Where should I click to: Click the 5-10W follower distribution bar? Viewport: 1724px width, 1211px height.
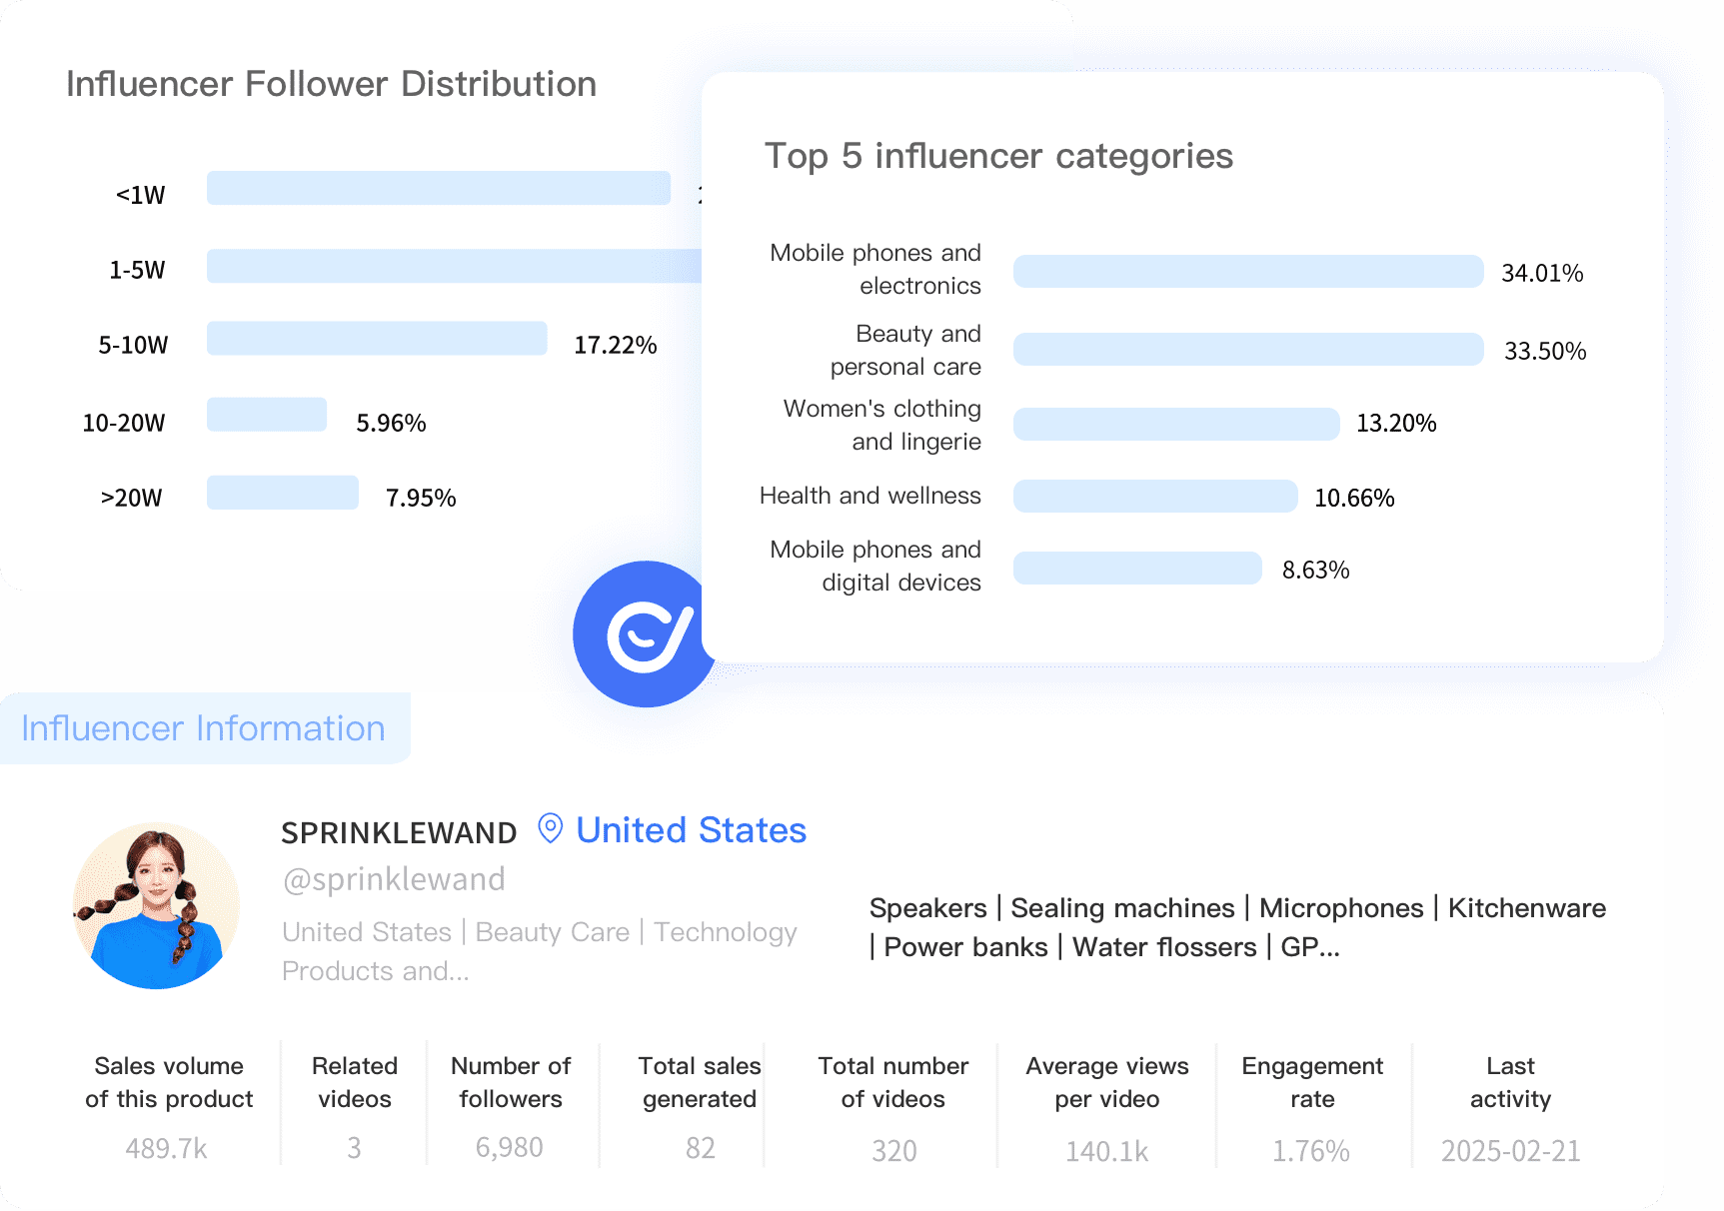[377, 339]
